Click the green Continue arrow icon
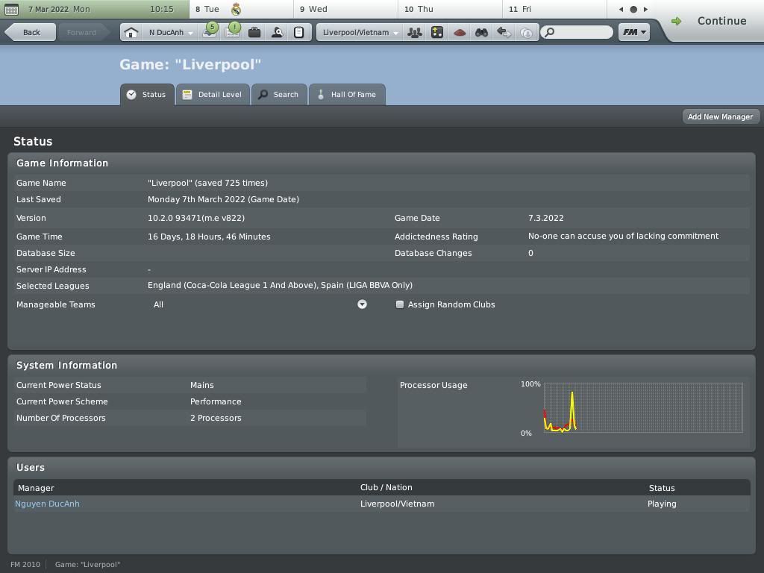 click(676, 21)
